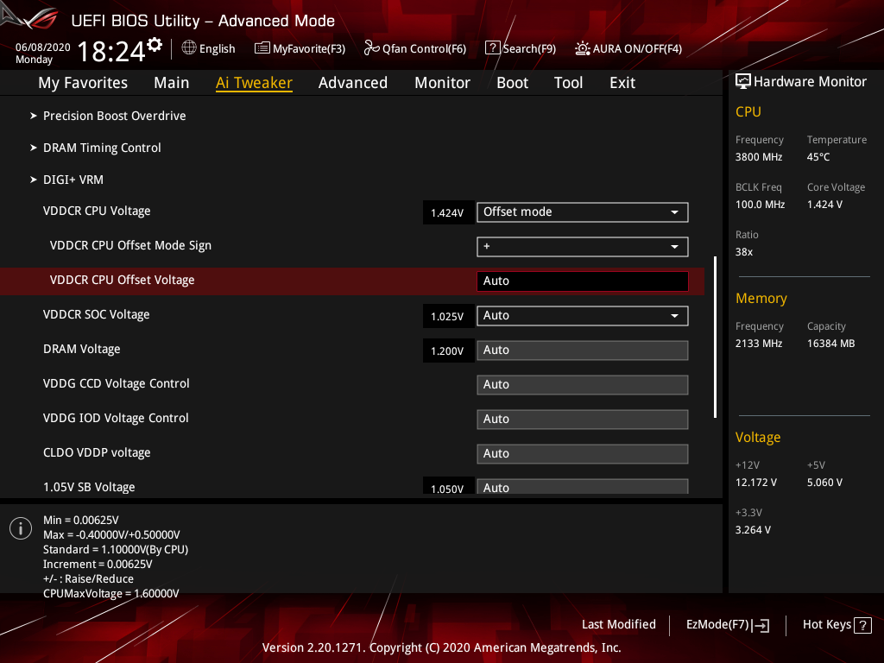Screen dimensions: 884x663
Task: Open the Monitor tab
Action: [442, 83]
